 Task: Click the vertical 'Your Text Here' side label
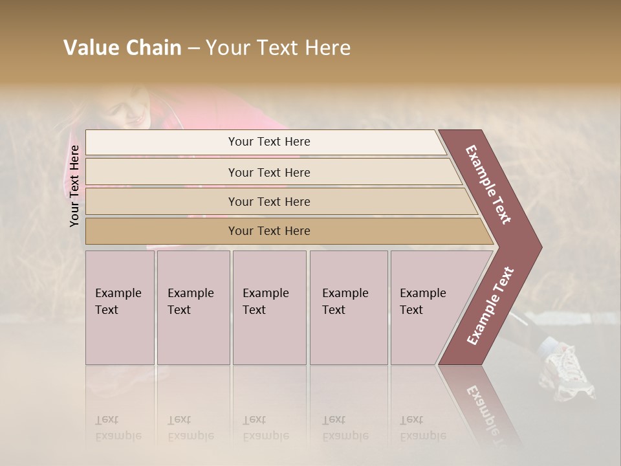pos(74,186)
